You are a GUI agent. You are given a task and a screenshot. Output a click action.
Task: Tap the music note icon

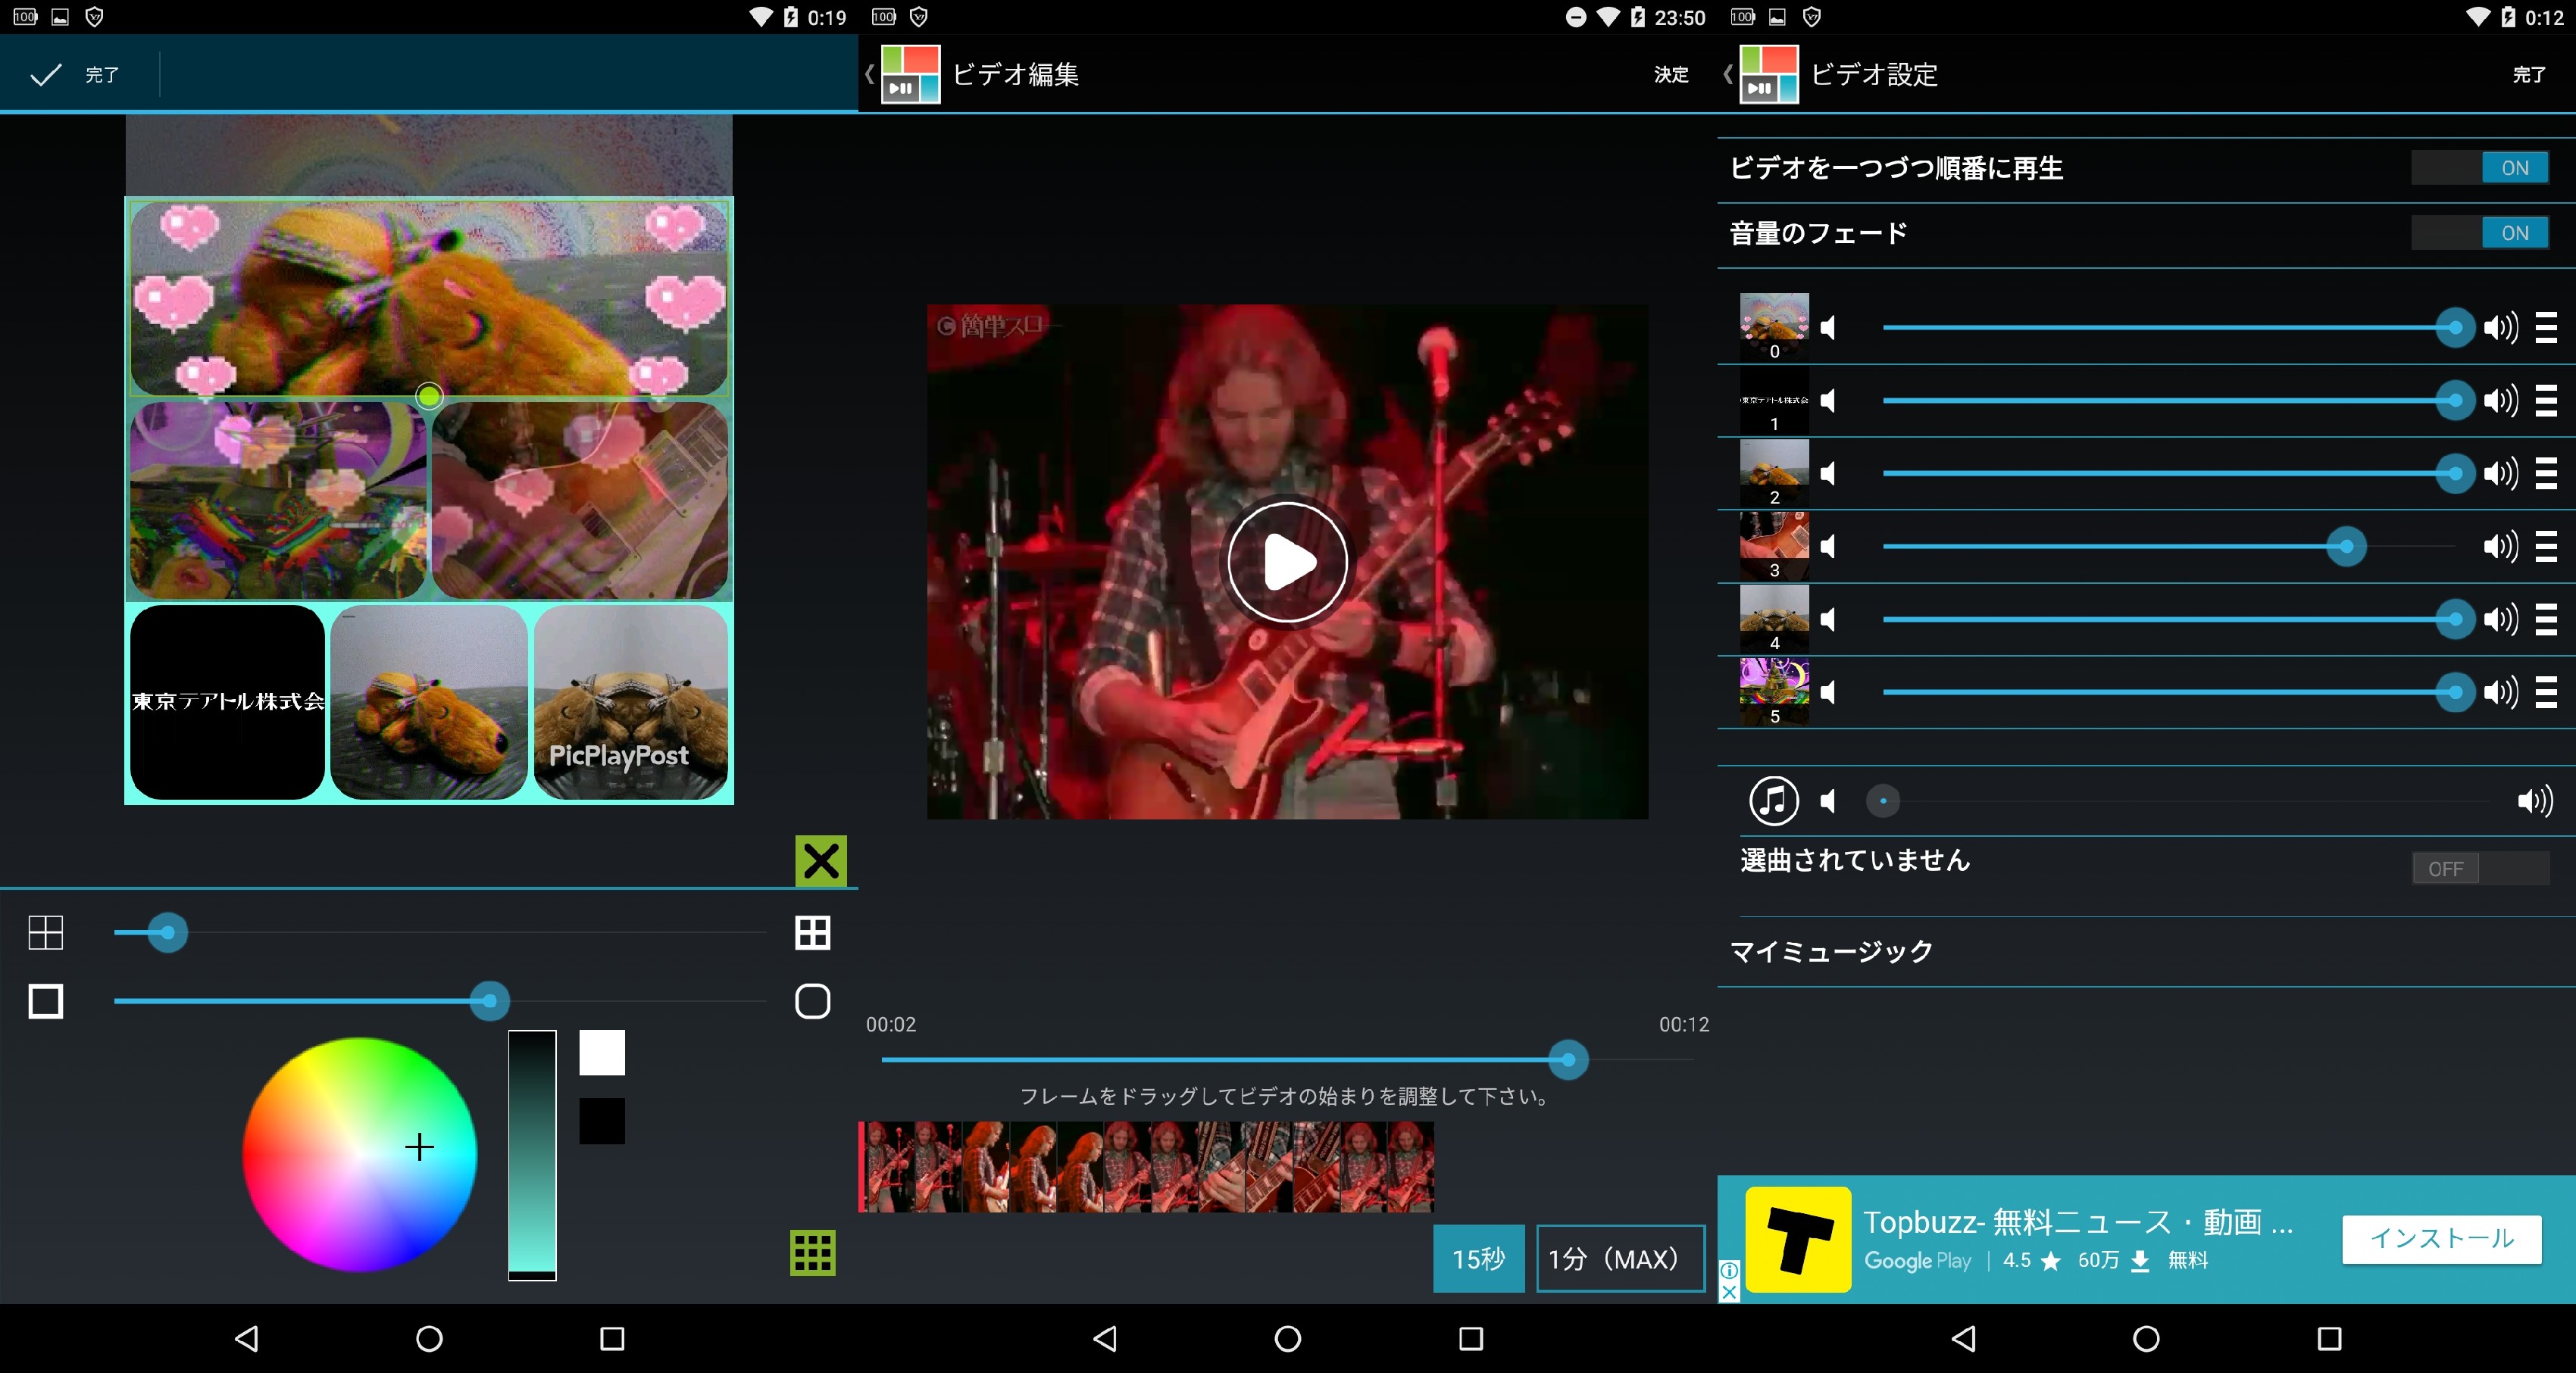click(x=1773, y=801)
